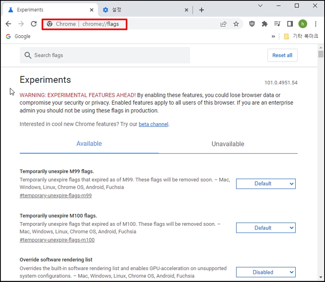325x282 pixels.
Task: Click the search magnifier icon in Search flags
Action: (x=28, y=55)
